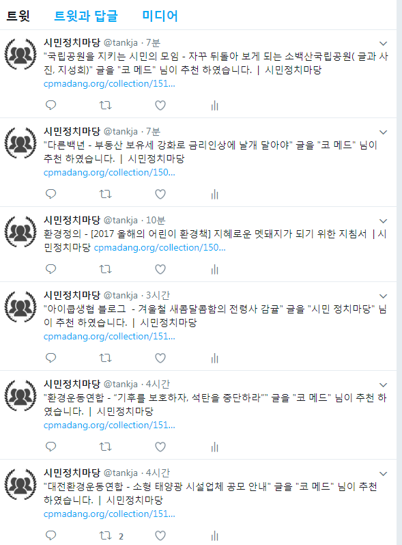View analytics for the 아이쿱생협 감귤 tweet
Image resolution: width=402 pixels, height=545 pixels.
click(x=215, y=358)
